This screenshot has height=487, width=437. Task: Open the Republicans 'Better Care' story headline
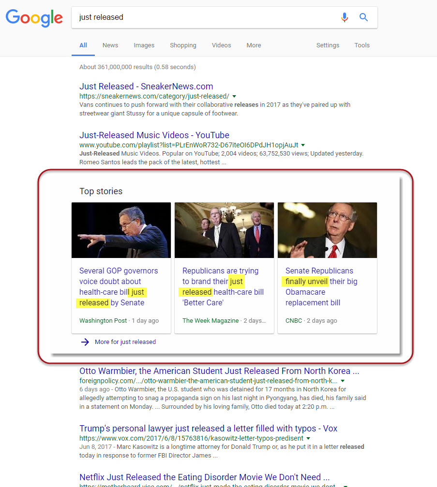pos(223,286)
